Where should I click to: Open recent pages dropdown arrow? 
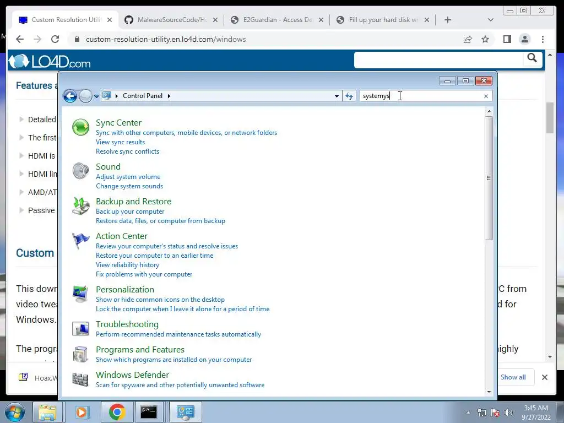pyautogui.click(x=96, y=96)
